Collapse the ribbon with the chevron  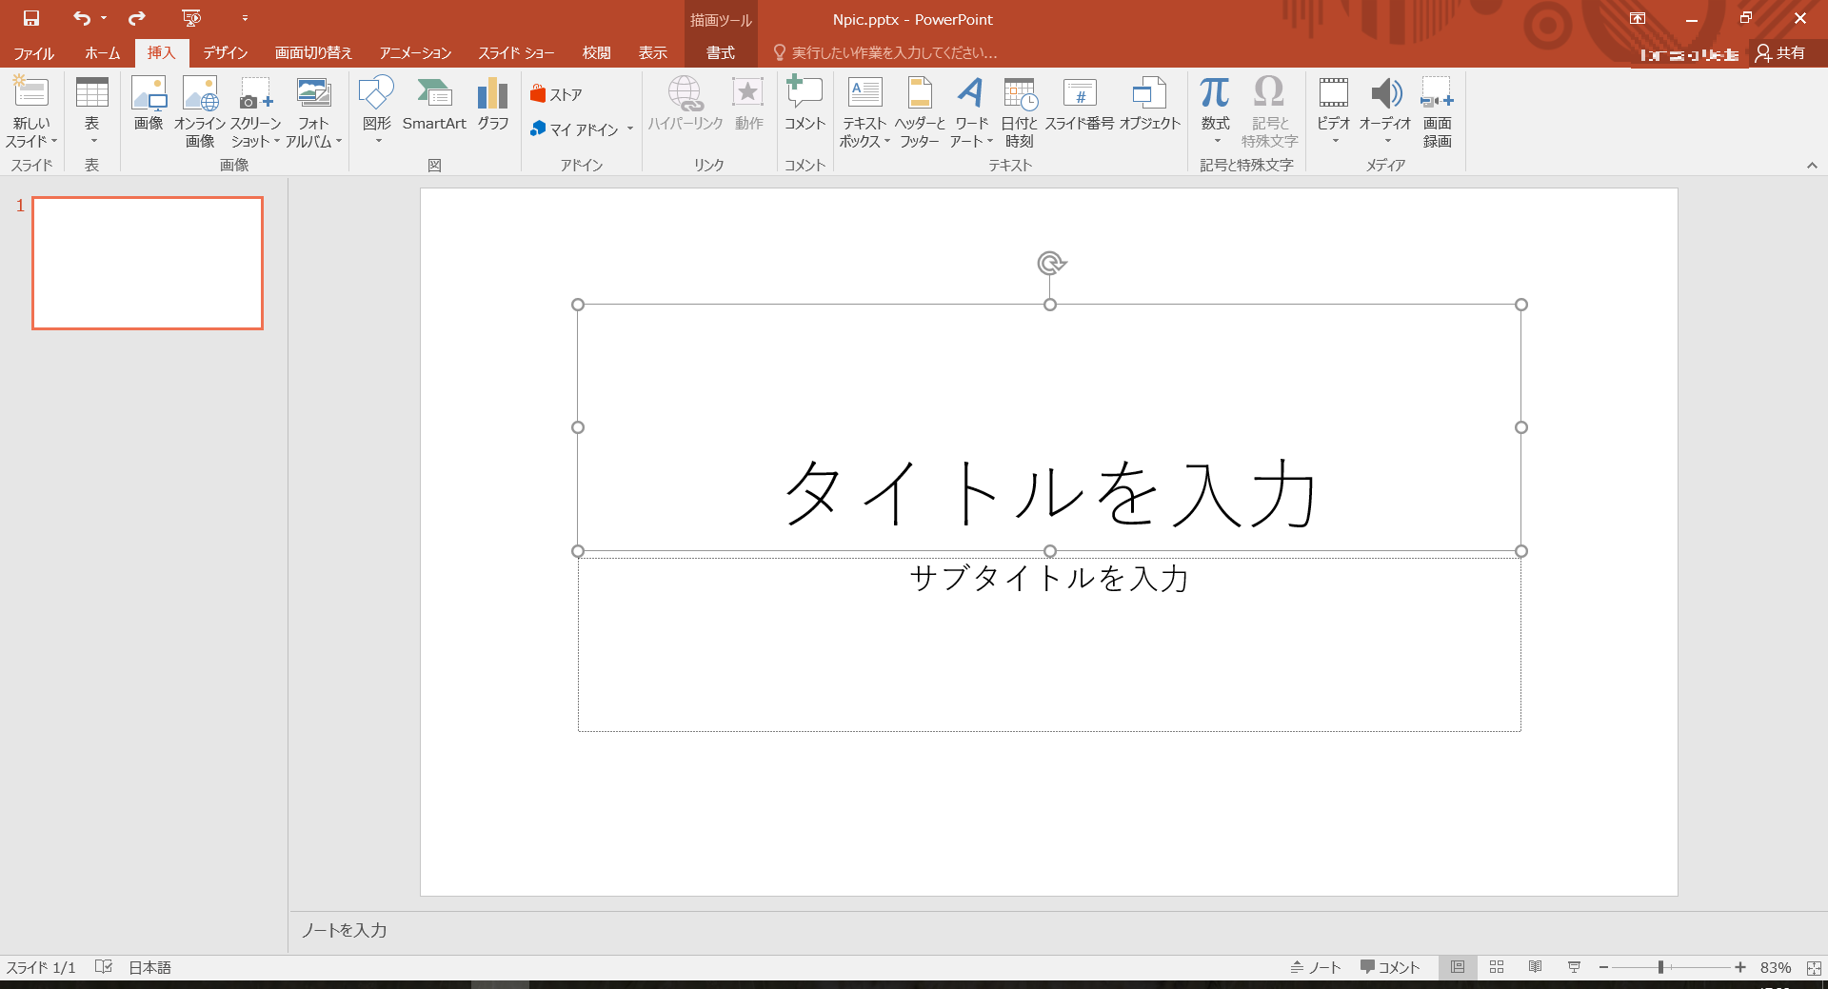tap(1812, 166)
